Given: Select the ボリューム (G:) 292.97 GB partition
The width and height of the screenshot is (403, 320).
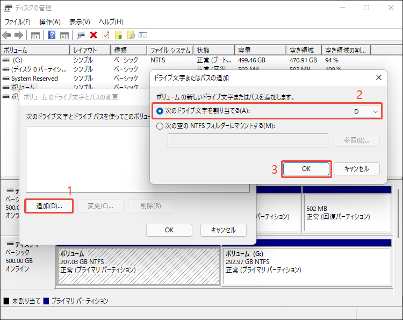Looking at the screenshot, I should (x=307, y=266).
